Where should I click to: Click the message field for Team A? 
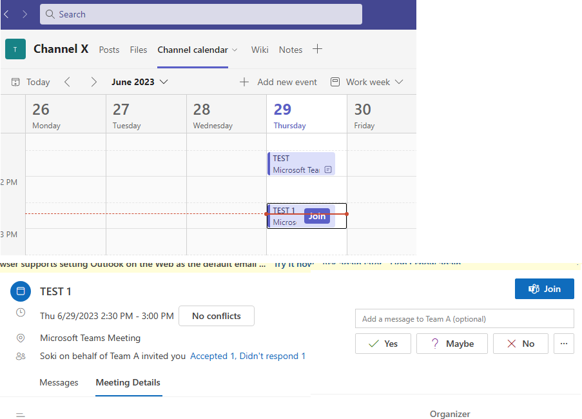point(464,318)
